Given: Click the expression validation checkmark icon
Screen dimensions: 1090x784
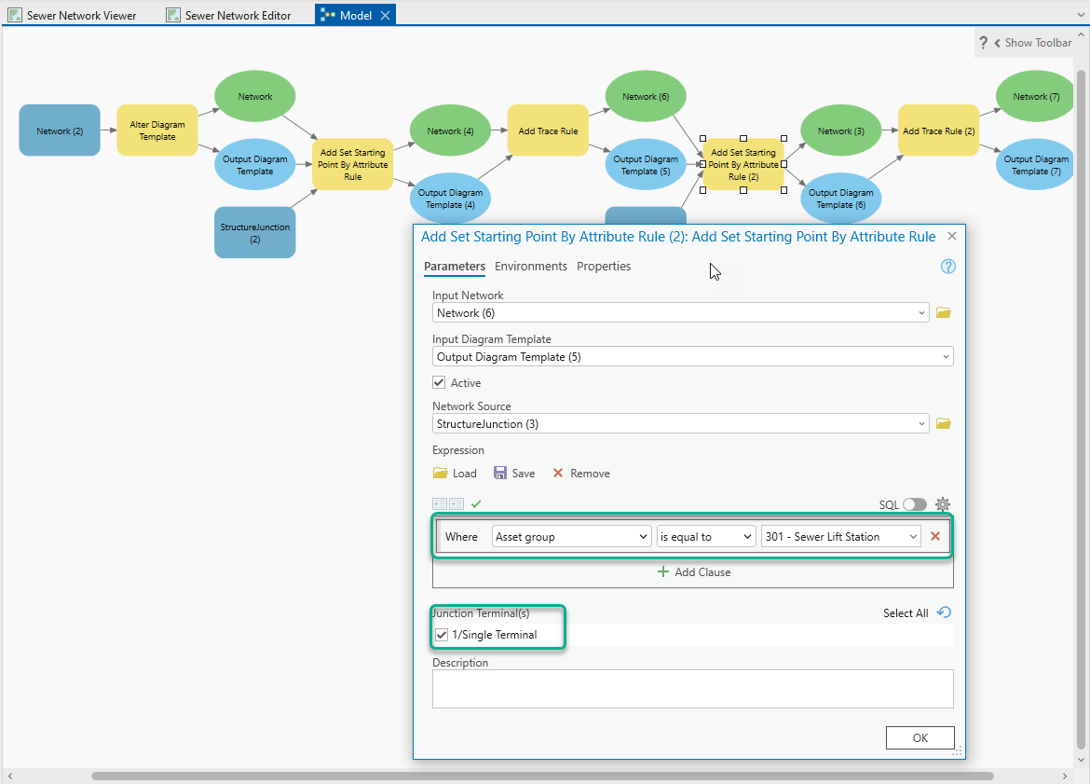Looking at the screenshot, I should [475, 503].
